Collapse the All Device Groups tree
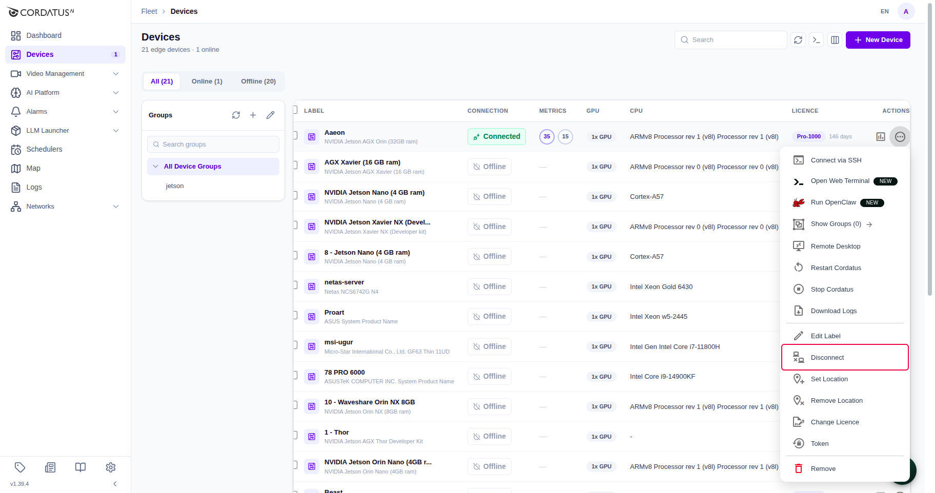Viewport: 935px width, 493px height. [156, 167]
